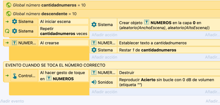Viewport: 220px width, 105px height.
Task: Click the globe icon beside cantidadnumeros
Action: point(9,5)
